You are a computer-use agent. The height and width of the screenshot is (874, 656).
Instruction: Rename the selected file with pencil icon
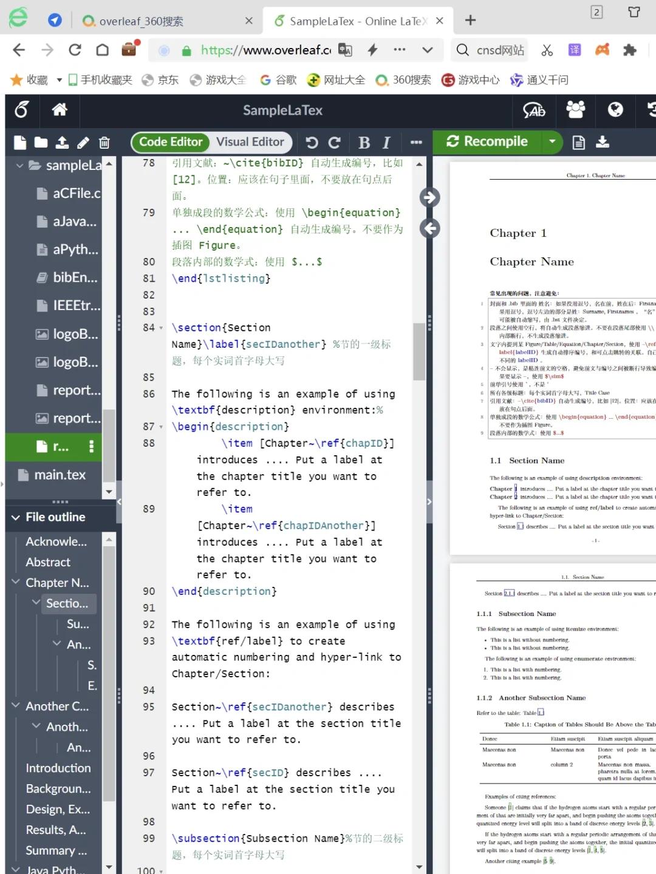[x=83, y=143]
